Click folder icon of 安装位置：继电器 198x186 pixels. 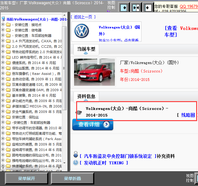pos(8,30)
